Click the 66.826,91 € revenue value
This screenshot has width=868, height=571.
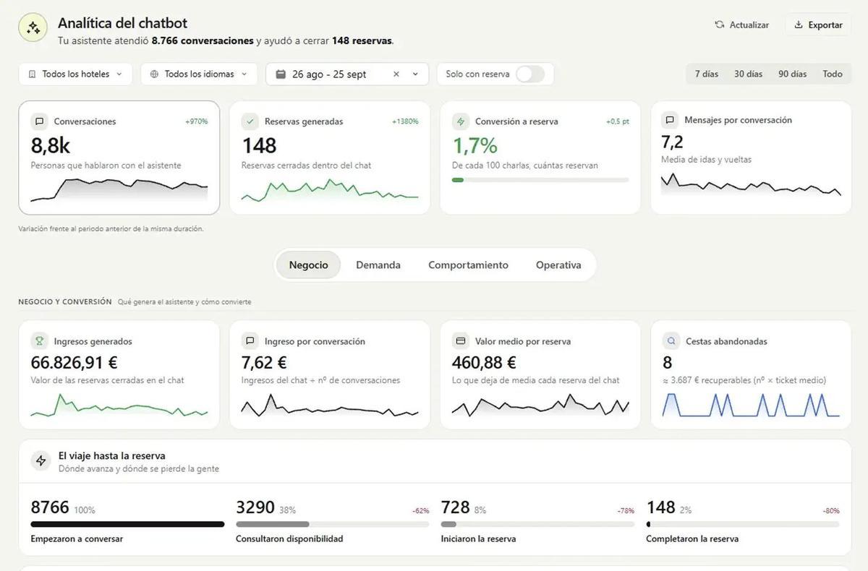75,362
